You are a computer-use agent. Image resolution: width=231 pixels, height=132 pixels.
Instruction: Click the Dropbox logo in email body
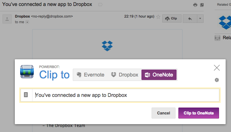(x=107, y=46)
